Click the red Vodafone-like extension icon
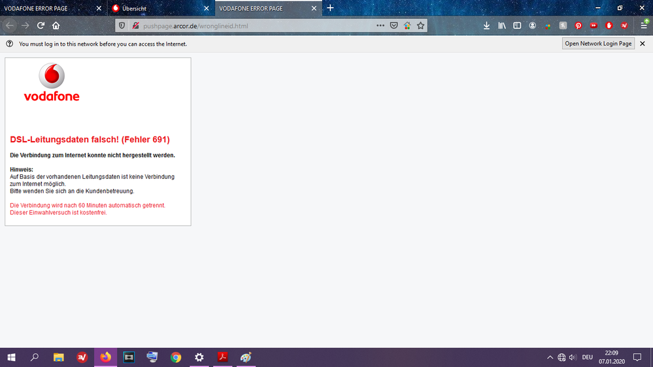The width and height of the screenshot is (653, 367). pyautogui.click(x=609, y=25)
